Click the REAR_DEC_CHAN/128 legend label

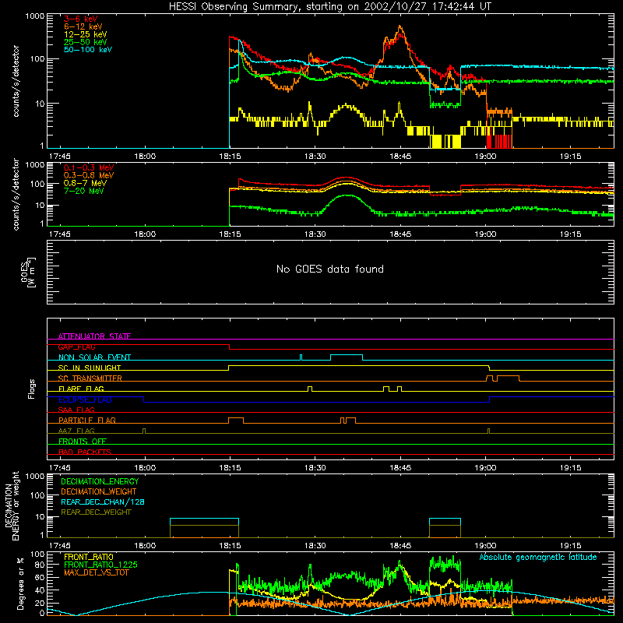pos(103,502)
